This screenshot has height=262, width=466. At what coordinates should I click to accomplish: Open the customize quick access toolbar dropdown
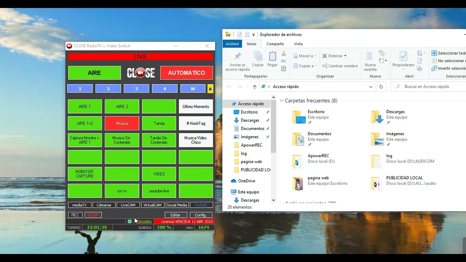pos(253,35)
